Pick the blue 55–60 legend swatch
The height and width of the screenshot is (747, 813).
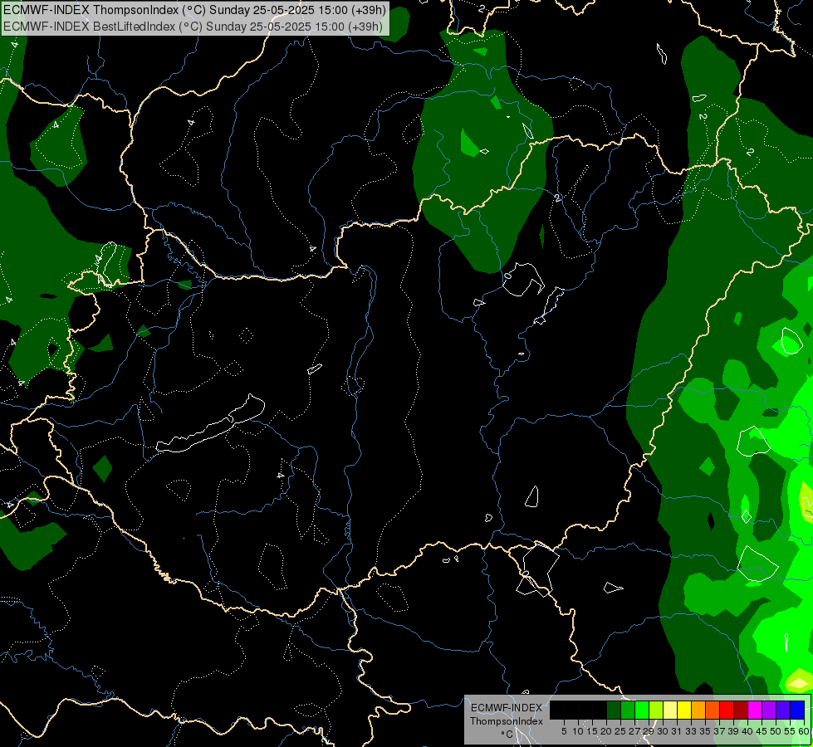pos(797,710)
